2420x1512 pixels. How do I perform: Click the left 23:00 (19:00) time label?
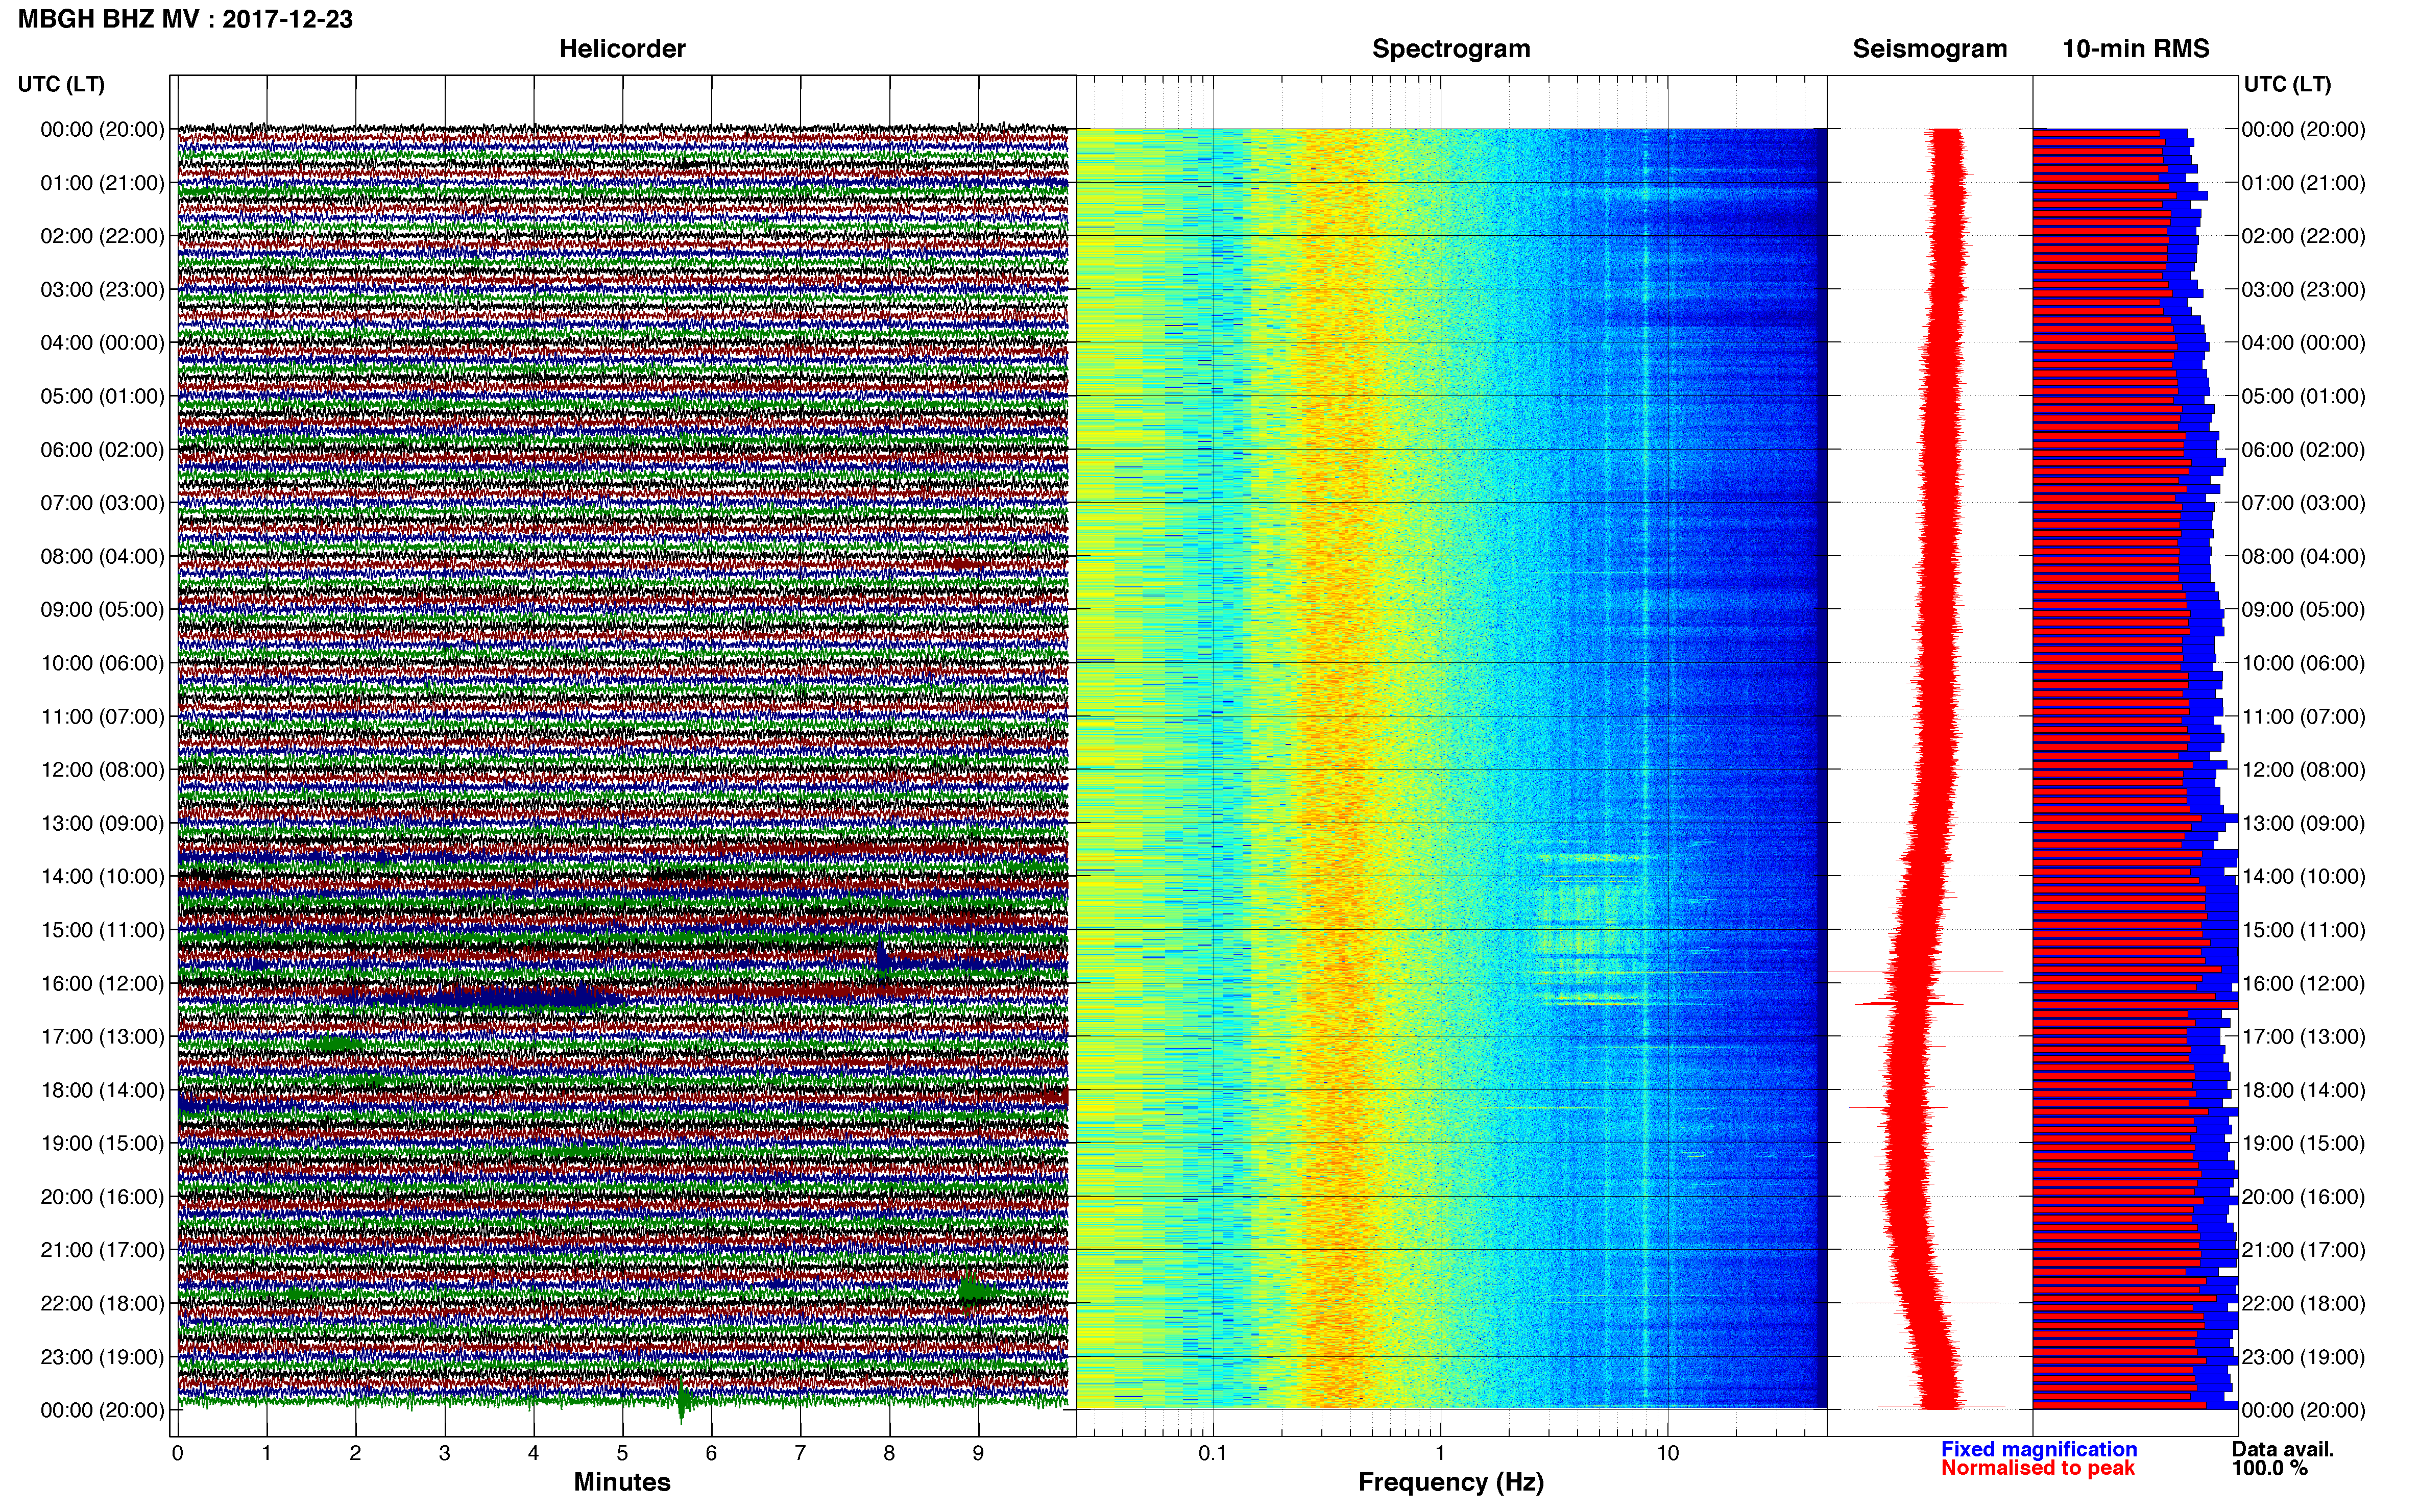tap(102, 1357)
